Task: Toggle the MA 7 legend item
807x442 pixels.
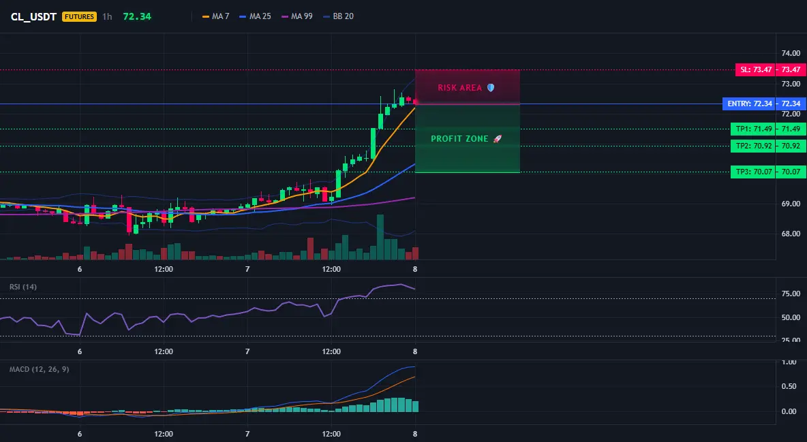Action: (x=215, y=16)
